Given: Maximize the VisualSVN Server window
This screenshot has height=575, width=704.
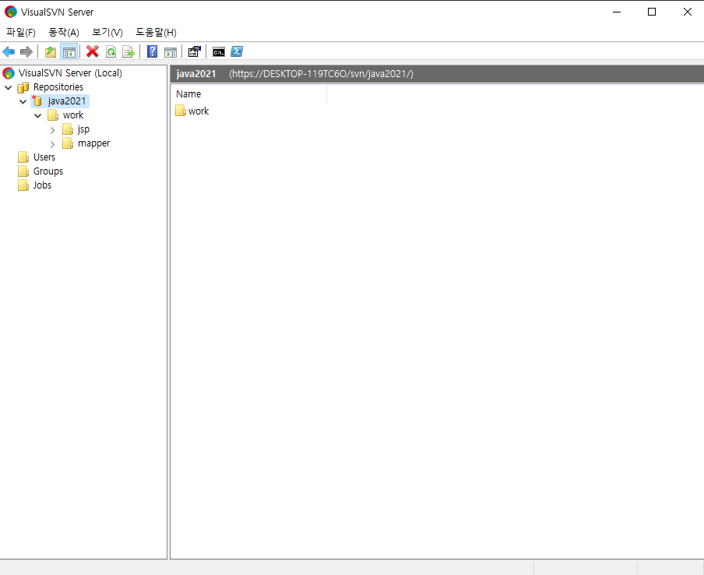Looking at the screenshot, I should pyautogui.click(x=652, y=12).
